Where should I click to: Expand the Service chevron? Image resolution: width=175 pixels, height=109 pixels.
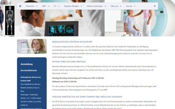pyautogui.click(x=135, y=6)
